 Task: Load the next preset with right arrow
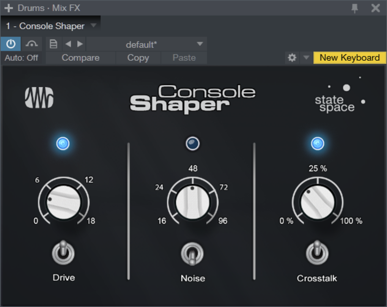coord(80,44)
